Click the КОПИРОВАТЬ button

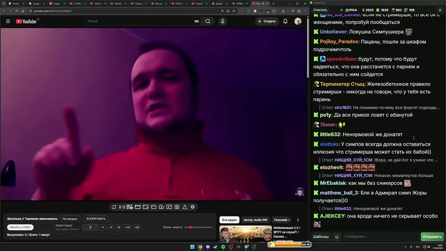pyautogui.click(x=96, y=219)
